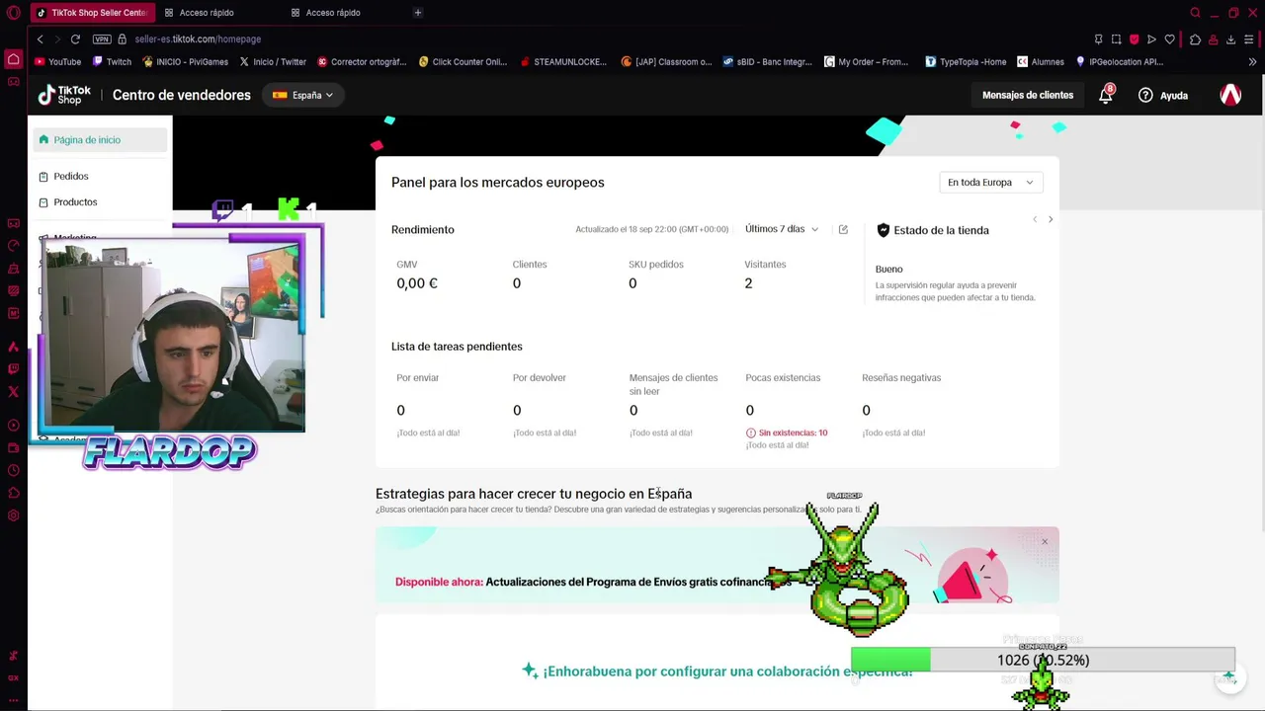The height and width of the screenshot is (711, 1265).
Task: Expand the bookmarks bar overflow chevron
Action: pyautogui.click(x=1252, y=61)
